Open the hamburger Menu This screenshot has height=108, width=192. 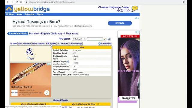(10, 14)
